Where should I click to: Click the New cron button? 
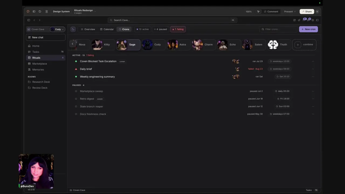coord(308,29)
